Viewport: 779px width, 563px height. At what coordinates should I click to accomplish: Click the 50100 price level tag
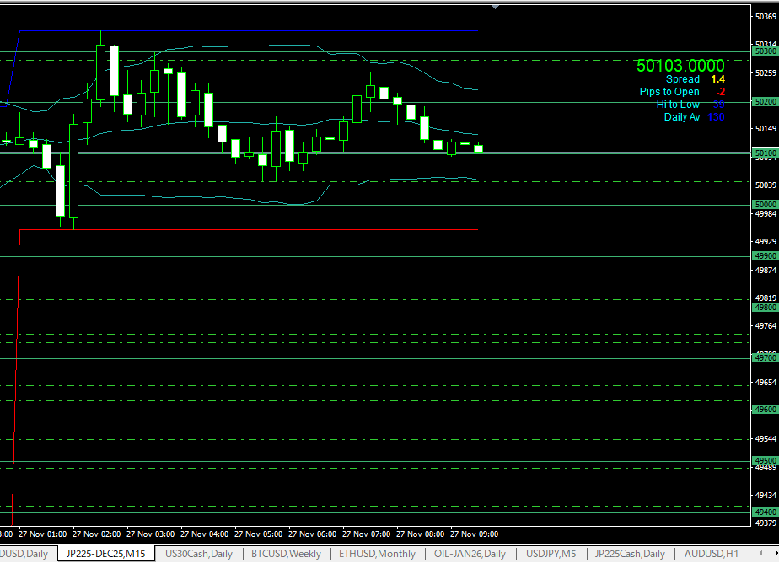[x=765, y=153]
